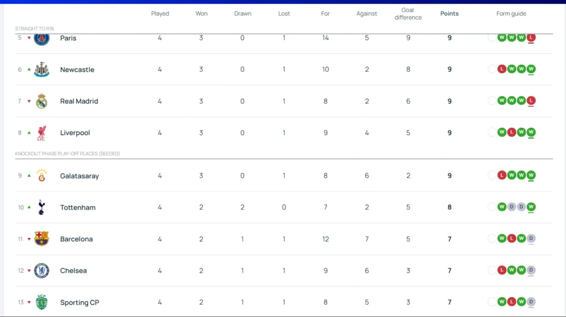Screen dimensions: 566x317
Task: Click Galatasaray red L form badge
Action: coord(502,175)
